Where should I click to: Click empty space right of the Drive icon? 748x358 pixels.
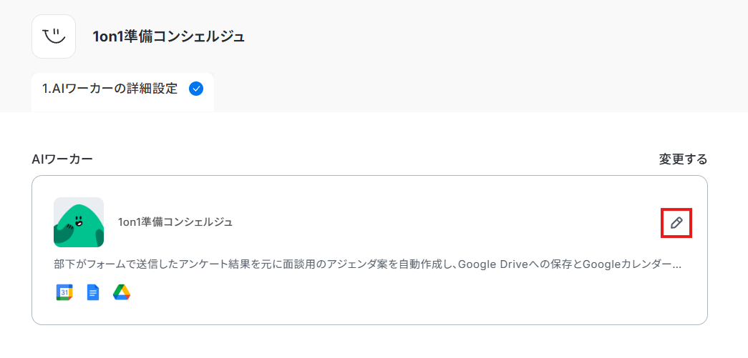[x=358, y=293]
